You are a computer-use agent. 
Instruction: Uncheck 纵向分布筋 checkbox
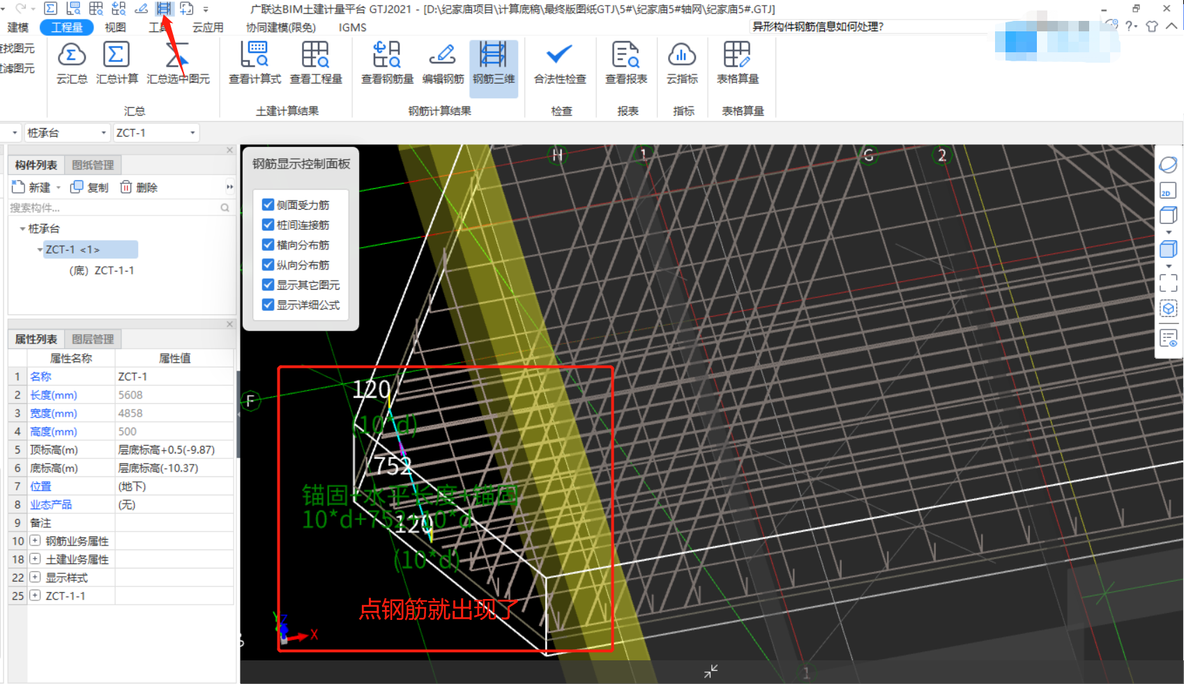[x=268, y=265]
